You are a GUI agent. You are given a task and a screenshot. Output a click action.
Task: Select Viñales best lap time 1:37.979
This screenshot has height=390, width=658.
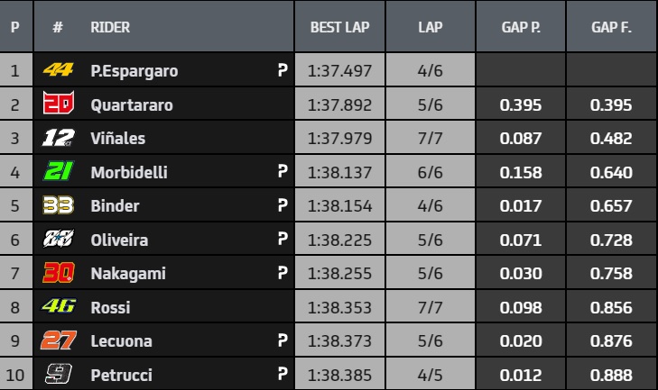(340, 138)
